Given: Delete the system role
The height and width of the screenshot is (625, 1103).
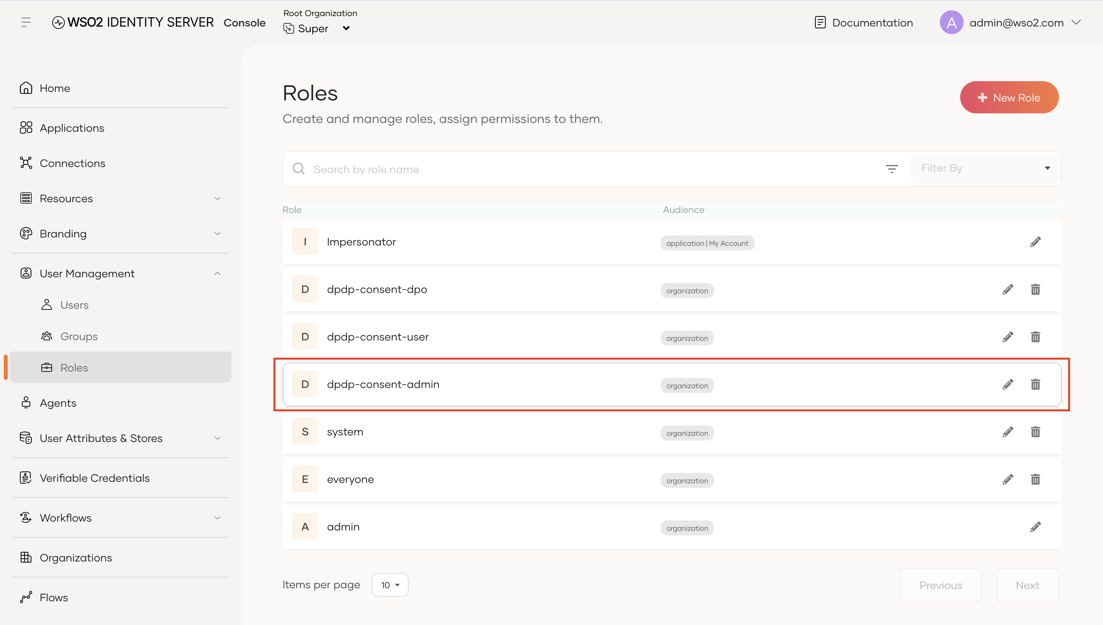Looking at the screenshot, I should pos(1035,432).
